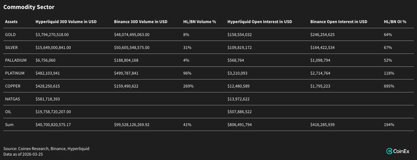This screenshot has height=160, width=417.
Task: Click Binance Open Interest in USD header
Action: (339, 22)
